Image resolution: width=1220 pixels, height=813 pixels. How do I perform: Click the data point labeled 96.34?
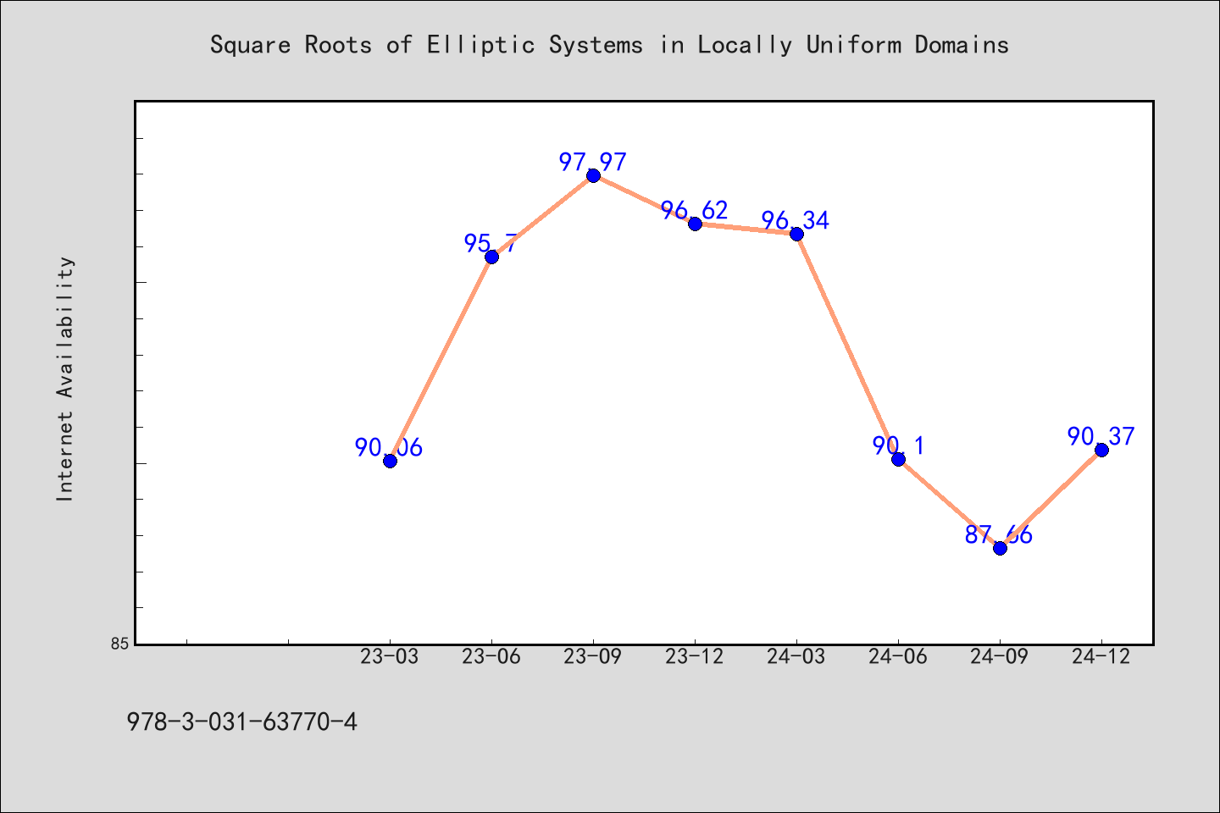796,234
